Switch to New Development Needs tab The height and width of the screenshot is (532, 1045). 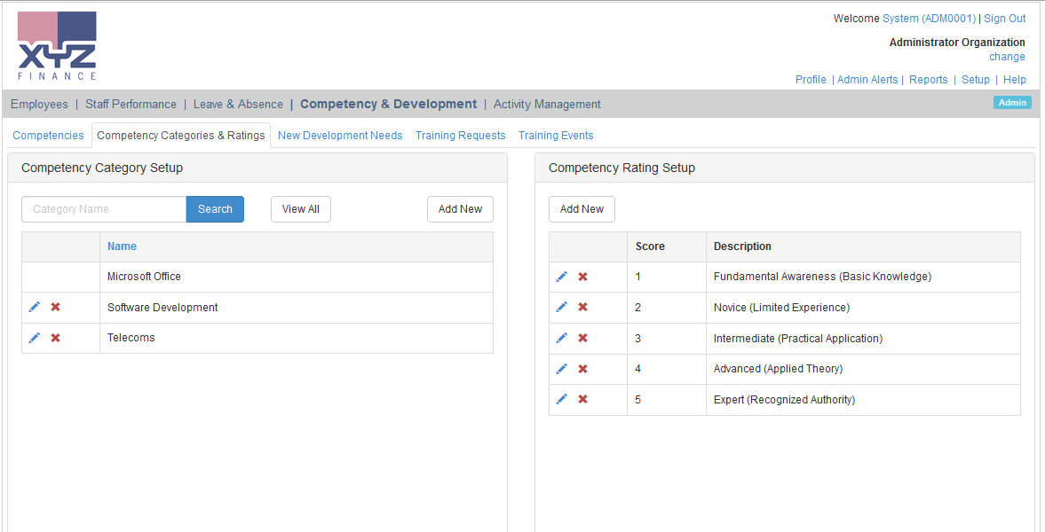[340, 135]
